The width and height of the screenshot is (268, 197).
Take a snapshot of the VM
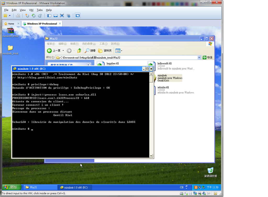click(27, 16)
